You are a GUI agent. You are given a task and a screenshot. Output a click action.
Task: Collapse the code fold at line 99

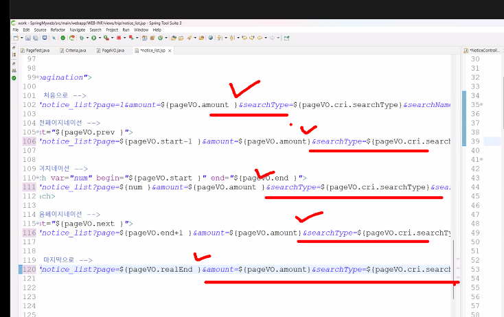(x=38, y=77)
